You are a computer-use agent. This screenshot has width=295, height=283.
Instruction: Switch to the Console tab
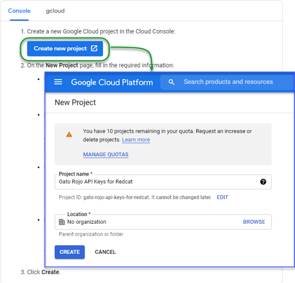point(19,11)
